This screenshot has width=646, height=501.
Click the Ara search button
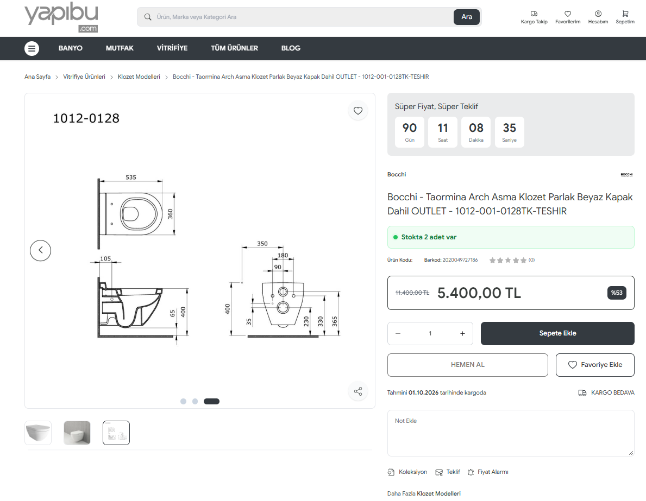[467, 17]
